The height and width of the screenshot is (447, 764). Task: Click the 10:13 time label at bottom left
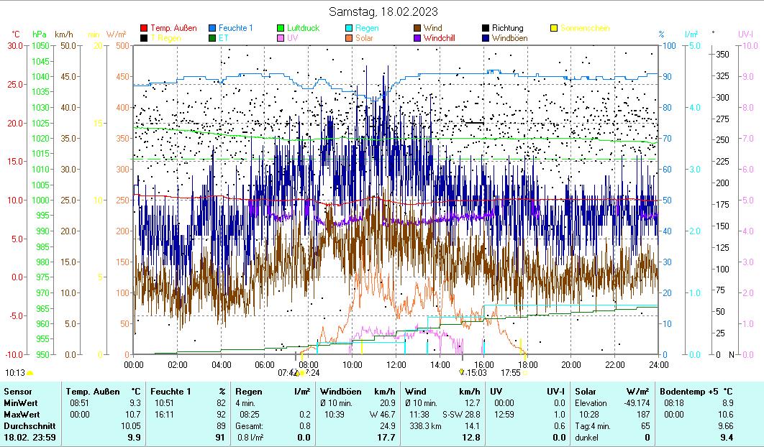[14, 373]
